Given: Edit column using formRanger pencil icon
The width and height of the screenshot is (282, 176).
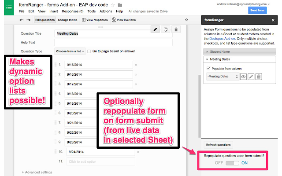Looking at the screenshot, I should pyautogui.click(x=251, y=77).
